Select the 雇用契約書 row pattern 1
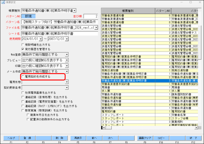Viewport: 204px width, 144px height. (x=150, y=112)
